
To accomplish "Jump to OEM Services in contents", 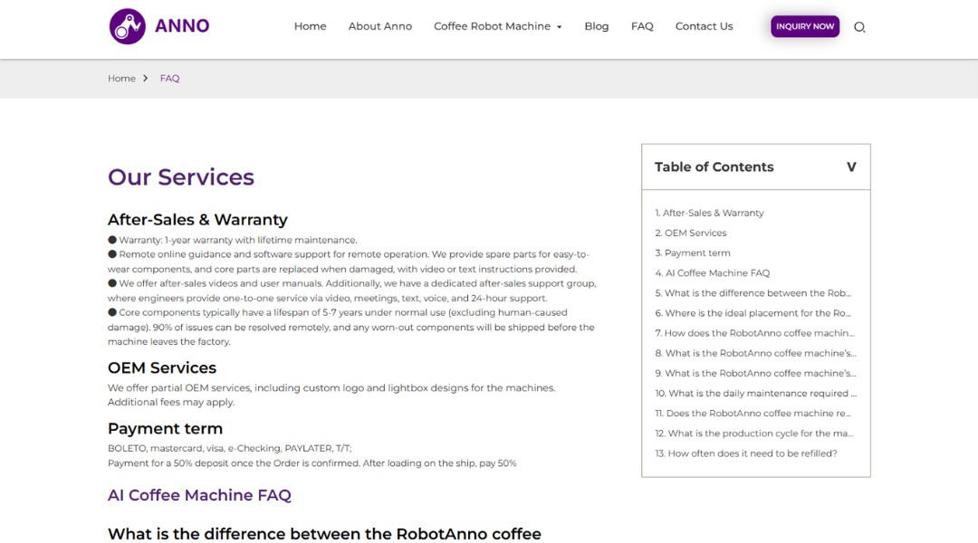I will click(690, 233).
